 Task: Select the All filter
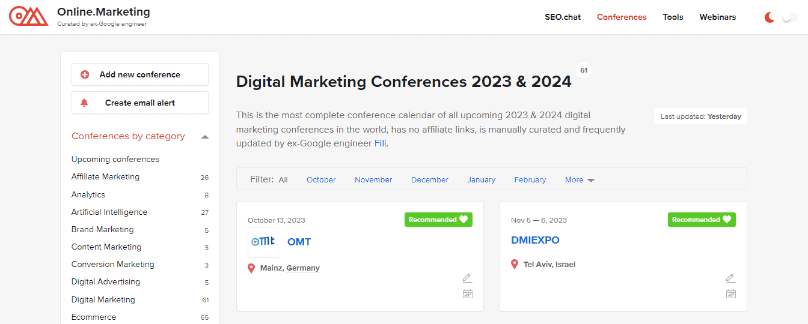coord(283,180)
